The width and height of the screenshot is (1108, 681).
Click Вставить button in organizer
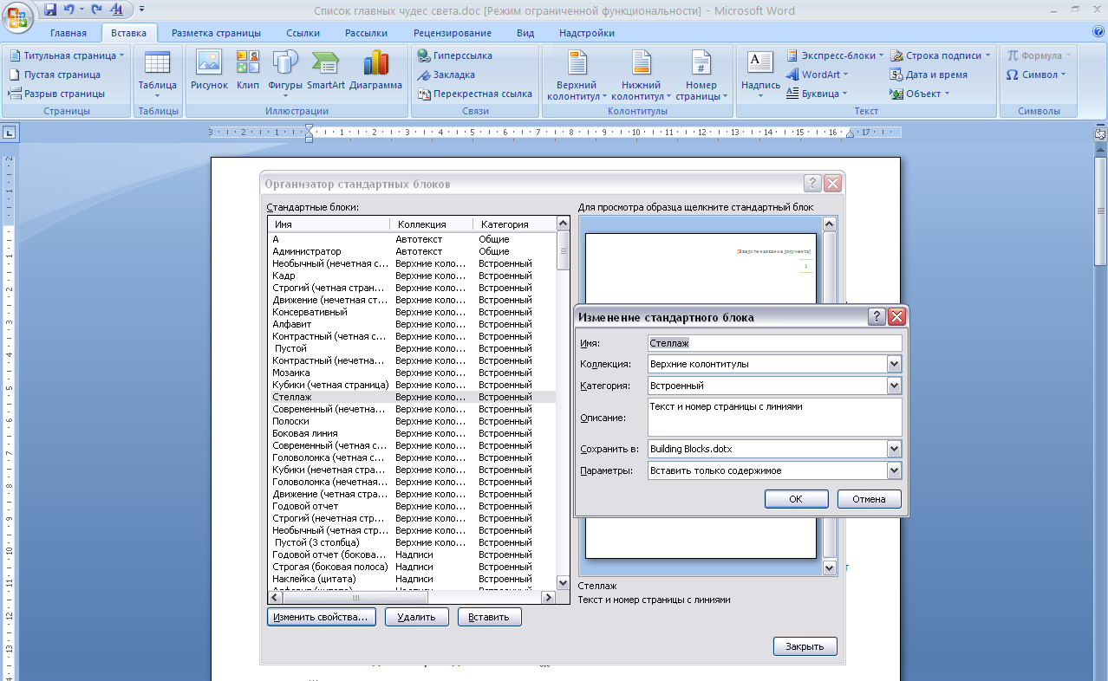[x=490, y=617]
